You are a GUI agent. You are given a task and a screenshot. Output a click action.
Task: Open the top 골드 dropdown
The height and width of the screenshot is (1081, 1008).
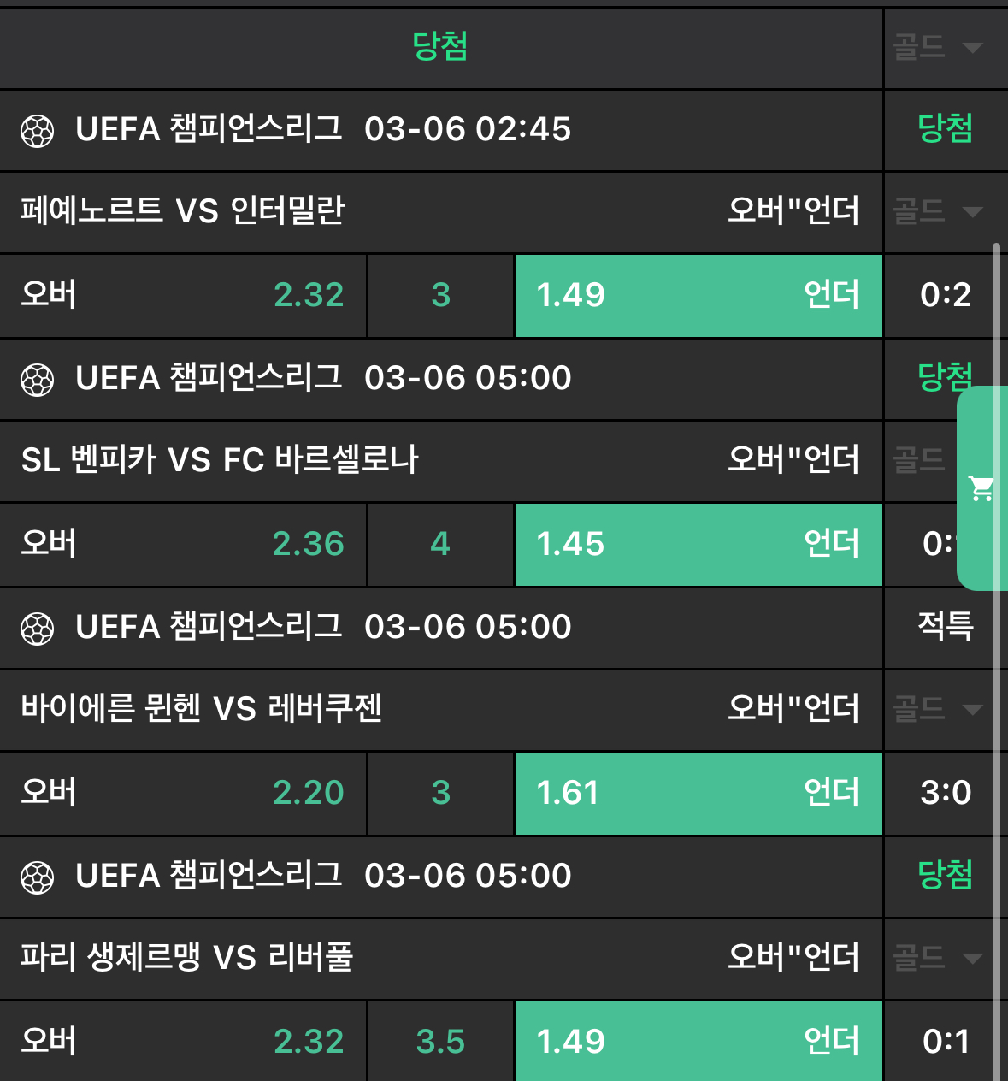pyautogui.click(x=938, y=47)
